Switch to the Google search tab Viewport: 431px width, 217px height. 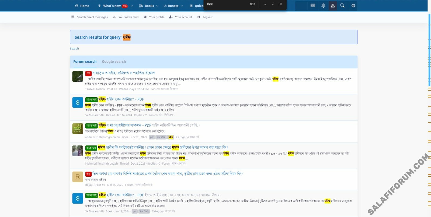coord(114,62)
